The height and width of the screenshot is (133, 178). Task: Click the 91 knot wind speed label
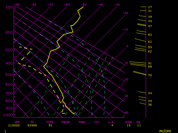coord(150,63)
